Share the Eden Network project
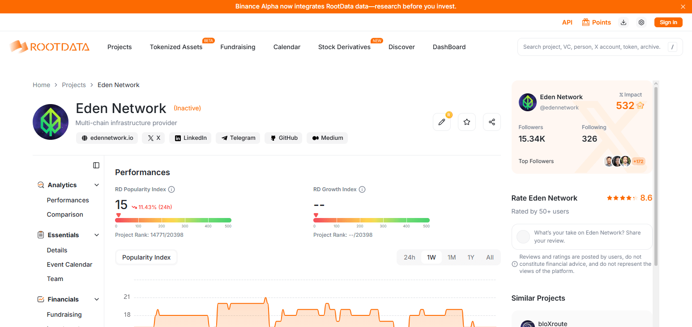The height and width of the screenshot is (327, 692). point(492,122)
